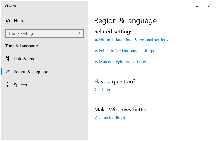The image size is (217, 141).
Task: Click the Date & time calendar icon
Action: point(8,59)
